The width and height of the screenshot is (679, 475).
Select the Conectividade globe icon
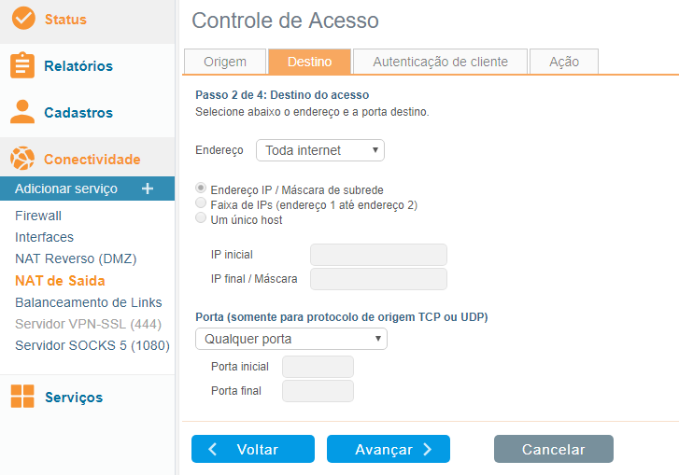coord(22,159)
